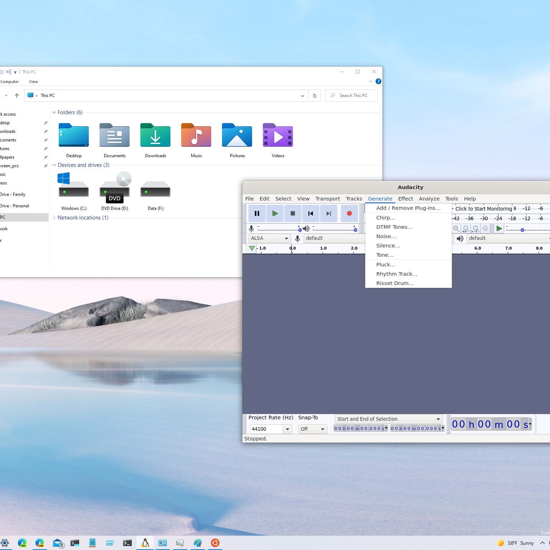Open the File Explorer address bar dropdown

point(302,96)
